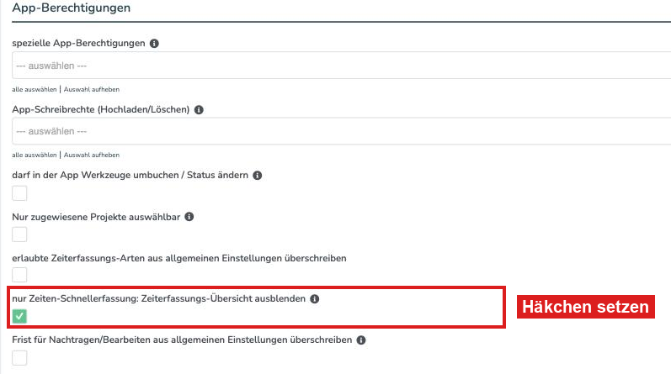Open info for Nur zugewiesene Projekte auswählbar
The height and width of the screenshot is (374, 671).
189,217
